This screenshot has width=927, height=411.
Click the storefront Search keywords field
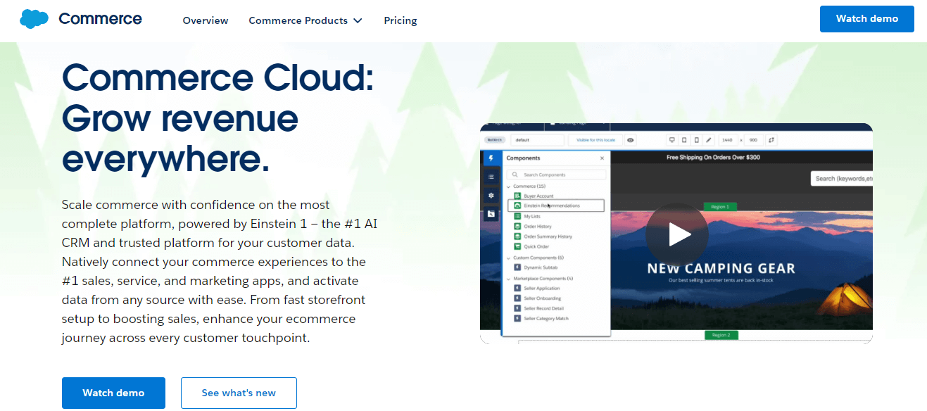tap(841, 179)
